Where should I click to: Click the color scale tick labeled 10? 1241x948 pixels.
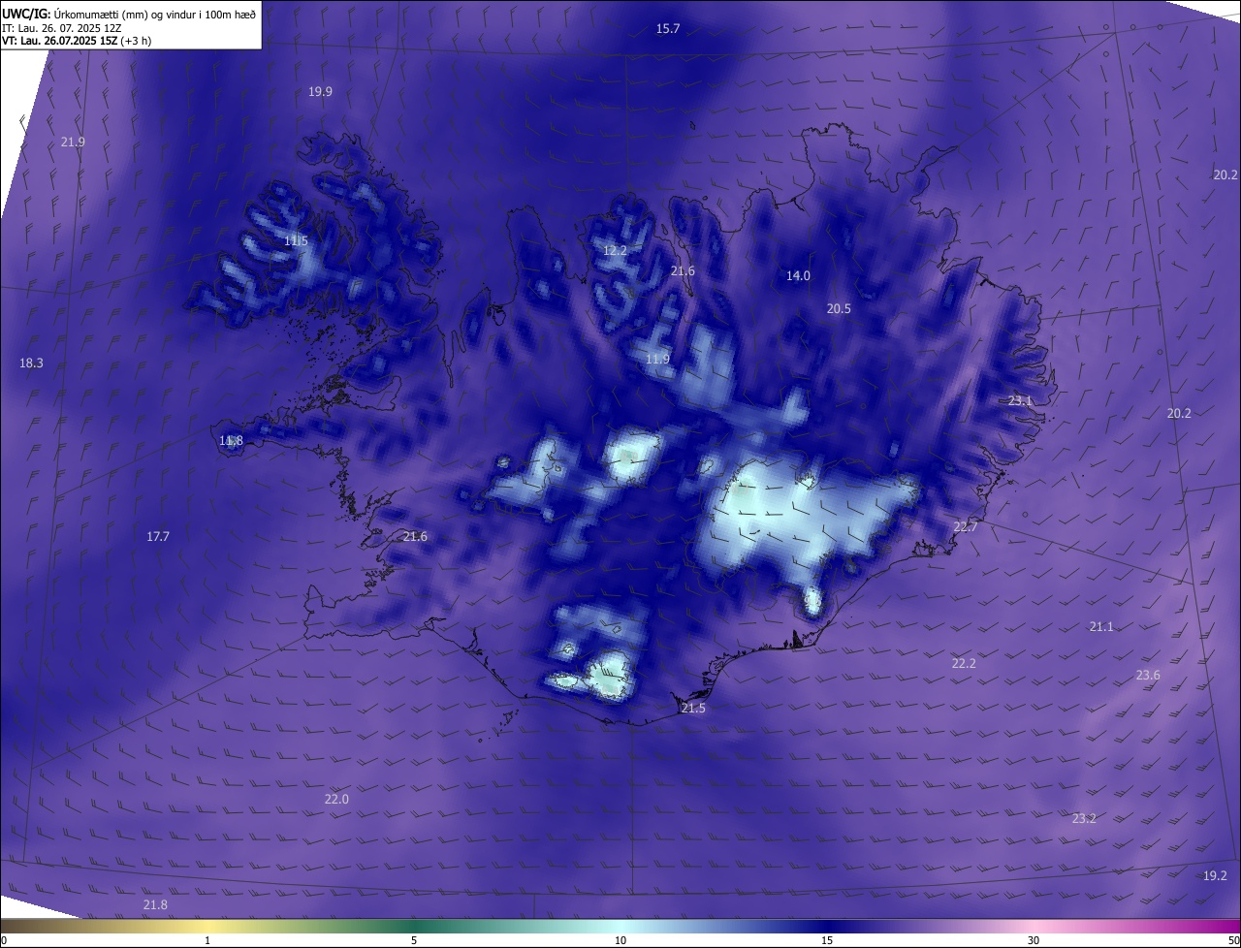click(620, 940)
